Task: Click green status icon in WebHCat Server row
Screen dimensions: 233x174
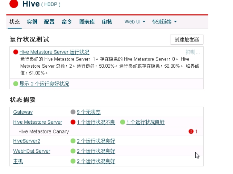Action: click(73, 151)
